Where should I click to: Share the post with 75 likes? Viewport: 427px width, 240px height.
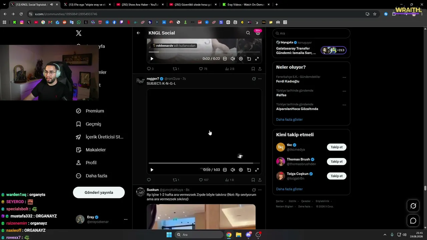coord(260,69)
